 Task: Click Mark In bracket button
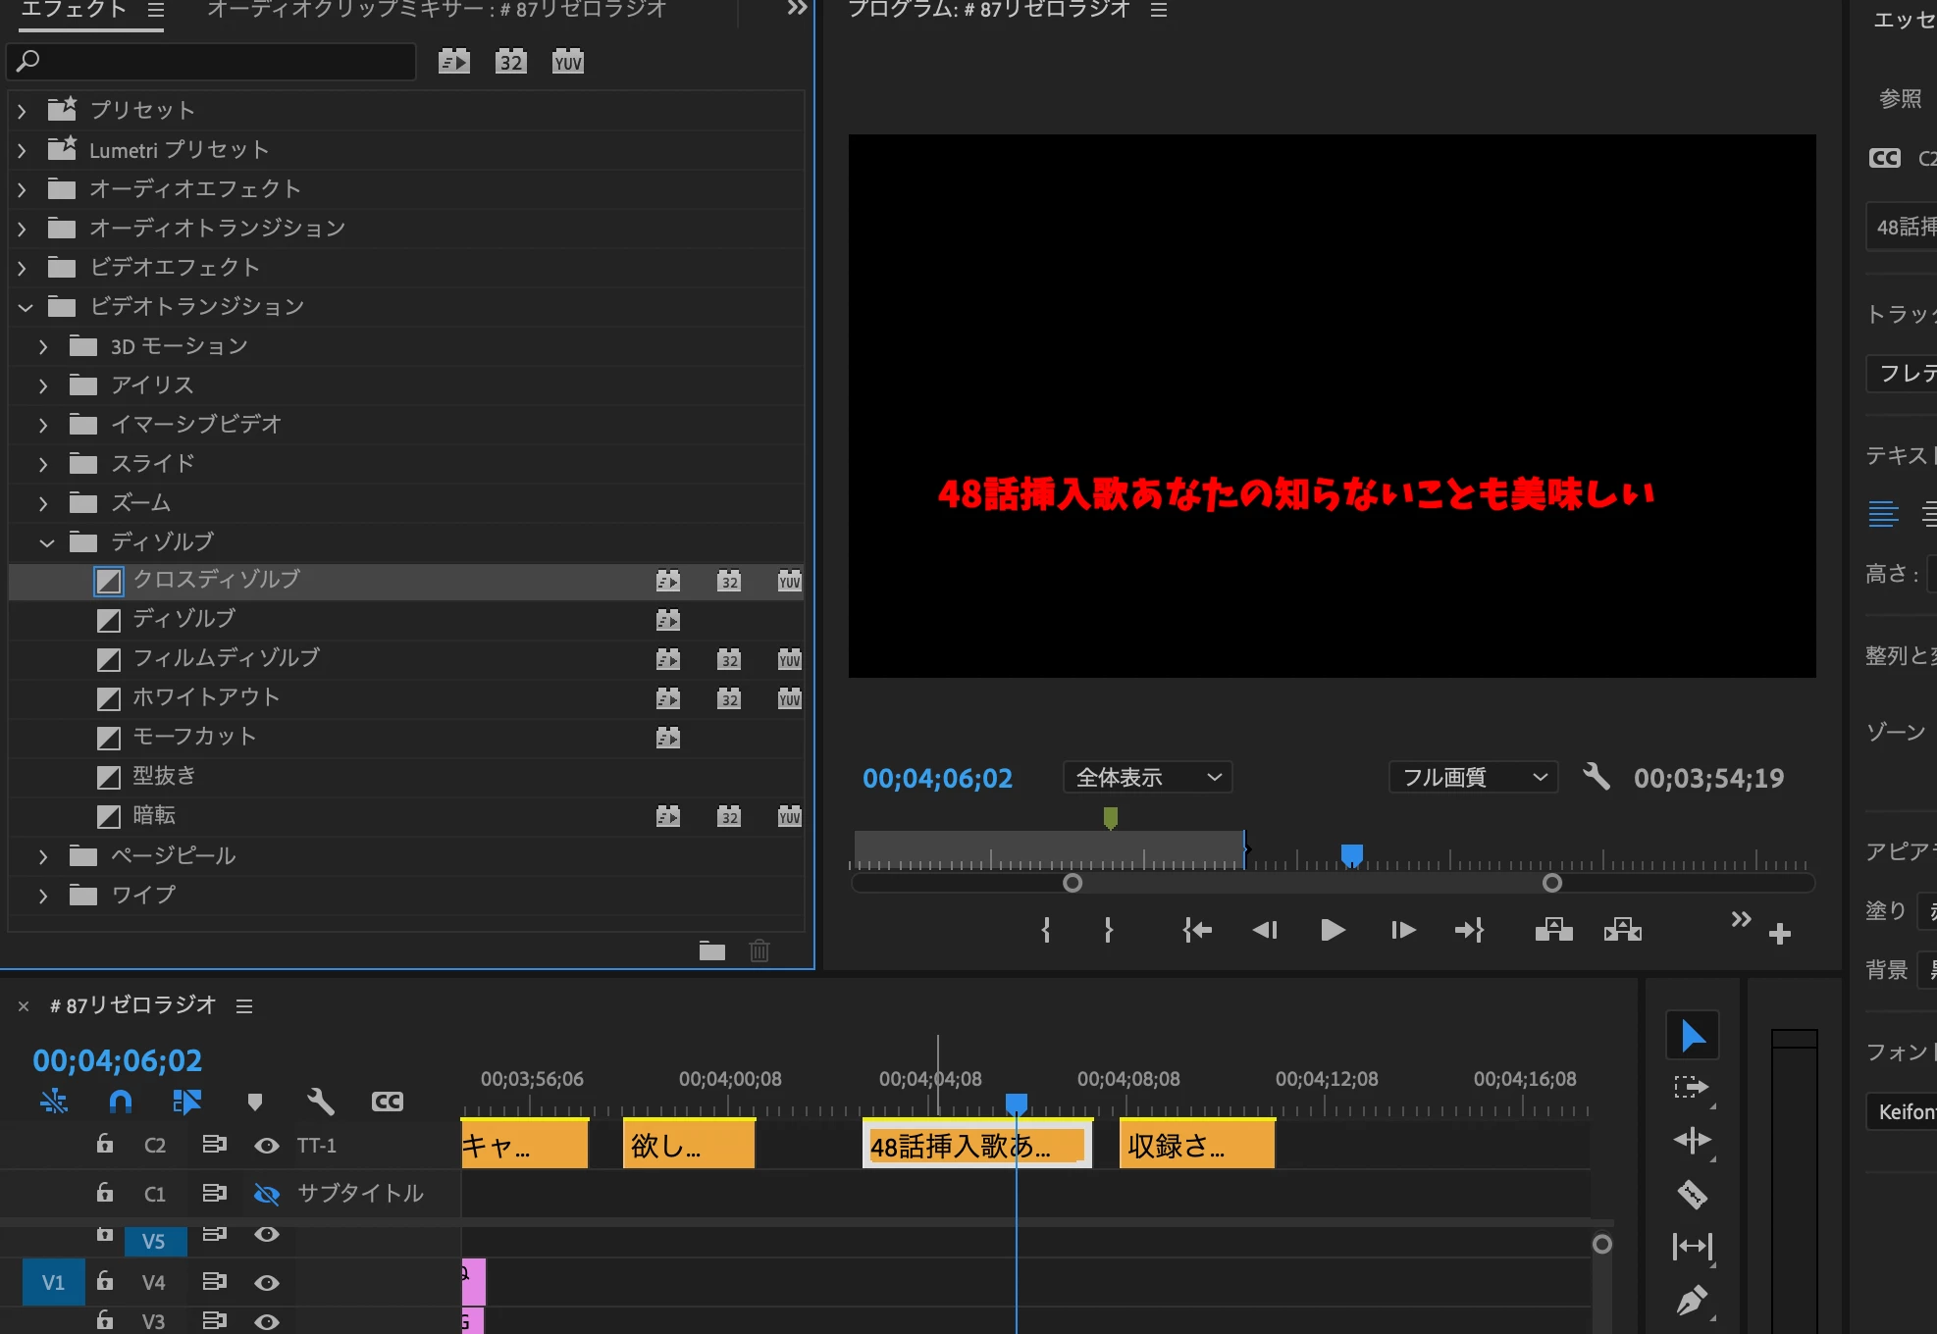click(1046, 930)
